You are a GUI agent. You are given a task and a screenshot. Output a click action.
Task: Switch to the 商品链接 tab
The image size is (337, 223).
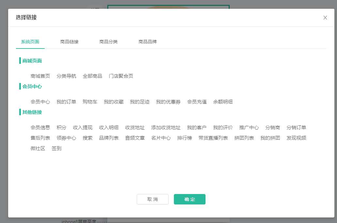[x=69, y=42]
